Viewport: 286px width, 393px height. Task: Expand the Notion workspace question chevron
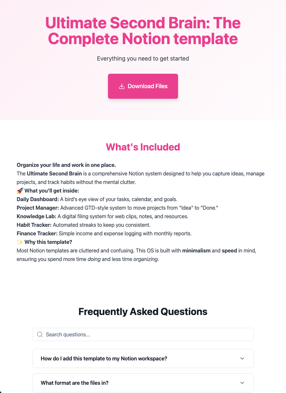click(242, 358)
